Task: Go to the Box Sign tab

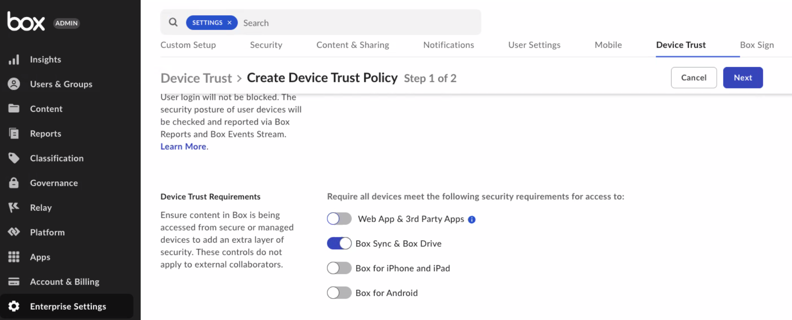Action: click(757, 45)
